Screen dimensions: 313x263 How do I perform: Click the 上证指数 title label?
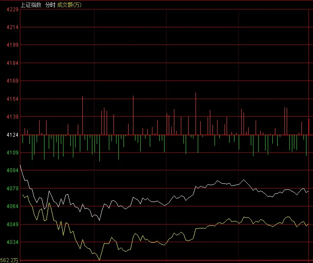pos(31,5)
